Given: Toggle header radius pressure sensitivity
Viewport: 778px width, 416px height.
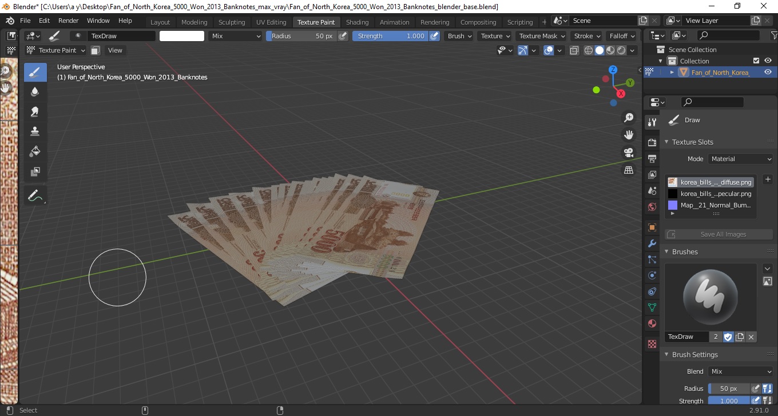Looking at the screenshot, I should 343,36.
